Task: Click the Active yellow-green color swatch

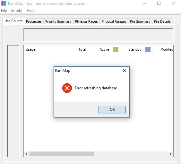Action: (x=116, y=49)
